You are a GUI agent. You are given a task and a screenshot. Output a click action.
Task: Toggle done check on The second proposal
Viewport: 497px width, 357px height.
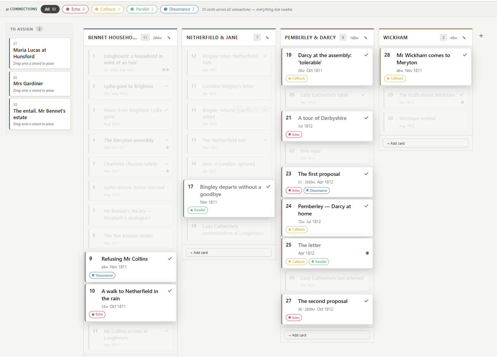point(366,301)
